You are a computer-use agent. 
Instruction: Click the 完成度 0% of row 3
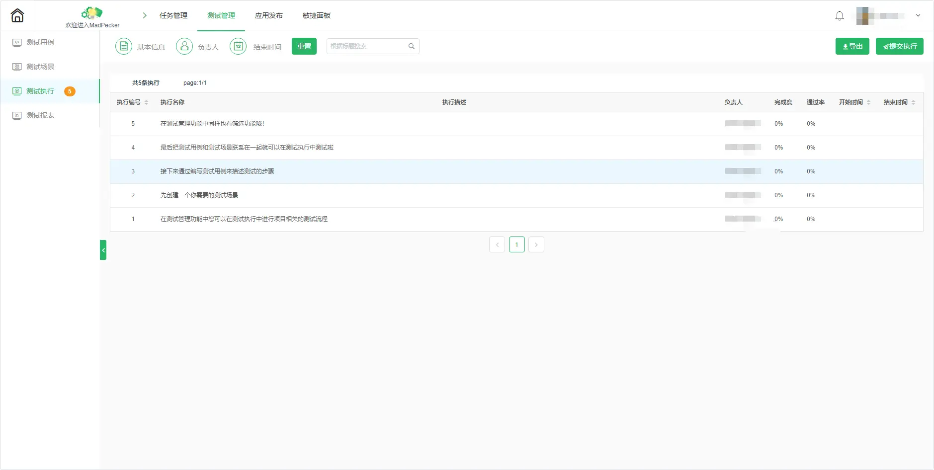click(779, 171)
